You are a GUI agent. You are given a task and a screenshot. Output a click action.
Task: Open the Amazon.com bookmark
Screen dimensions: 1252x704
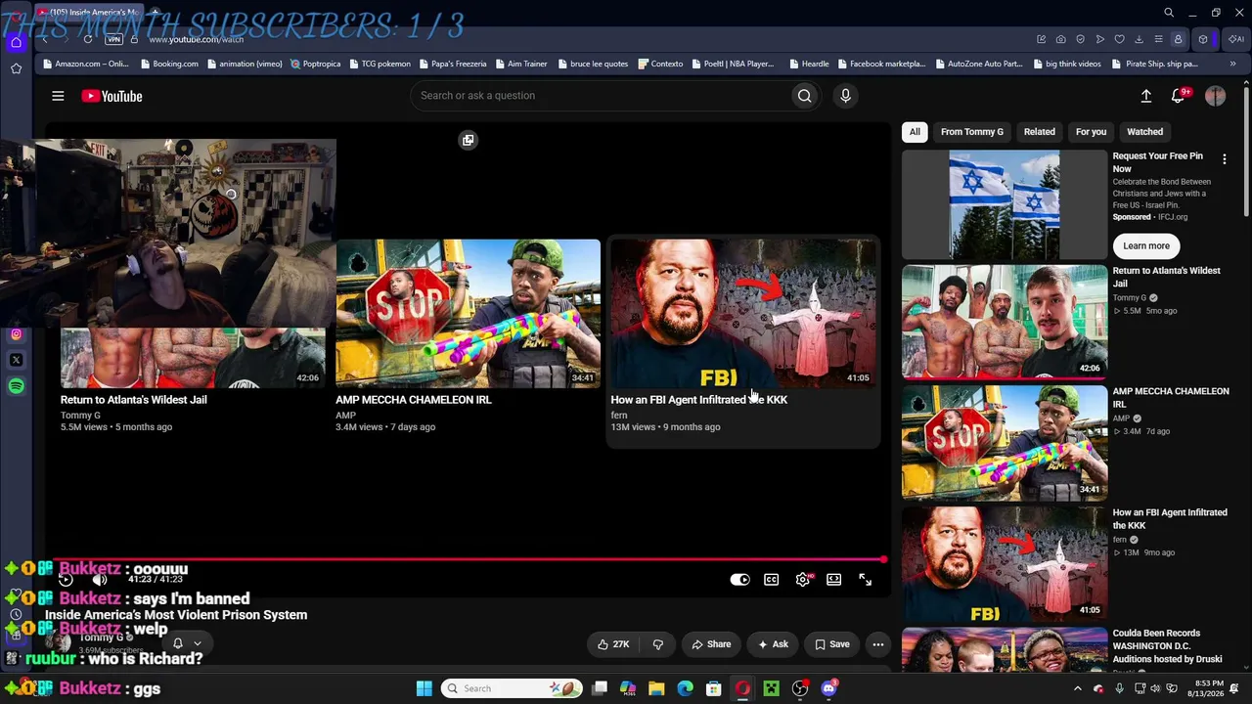click(x=85, y=64)
